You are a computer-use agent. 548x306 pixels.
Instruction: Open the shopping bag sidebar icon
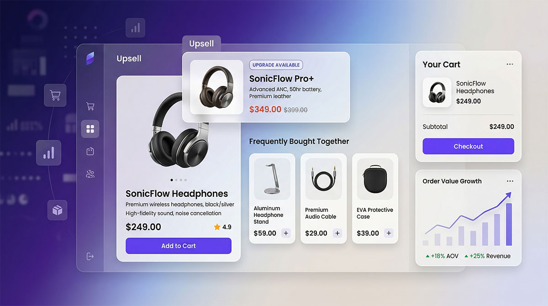point(90,151)
